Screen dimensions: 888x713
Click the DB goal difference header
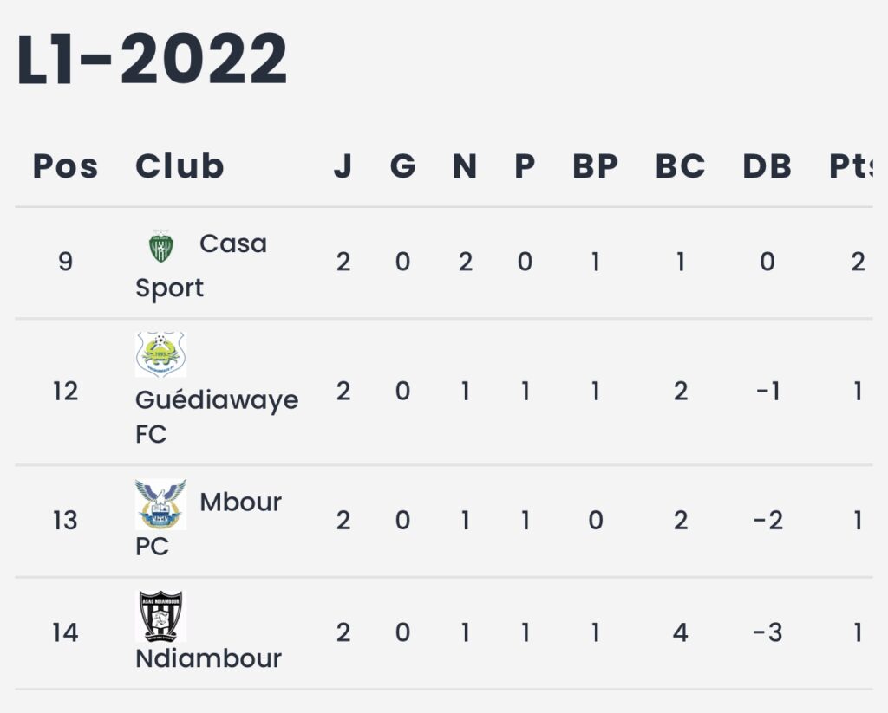pyautogui.click(x=767, y=166)
